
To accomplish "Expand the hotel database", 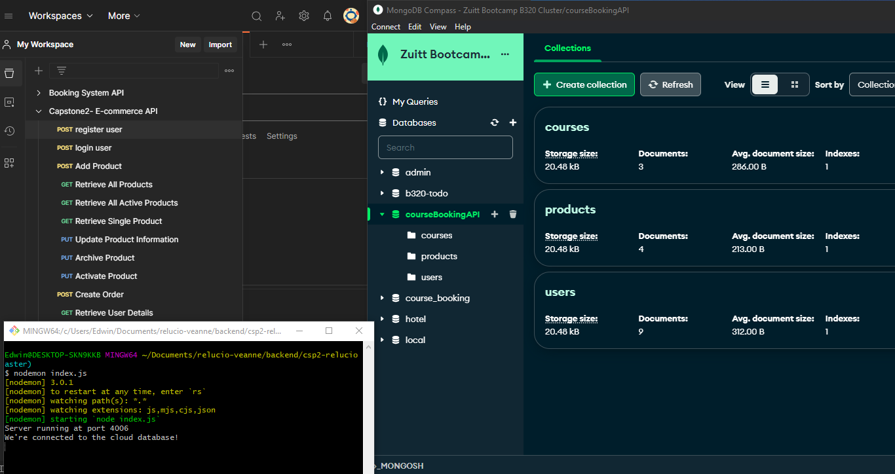I will click(x=382, y=319).
